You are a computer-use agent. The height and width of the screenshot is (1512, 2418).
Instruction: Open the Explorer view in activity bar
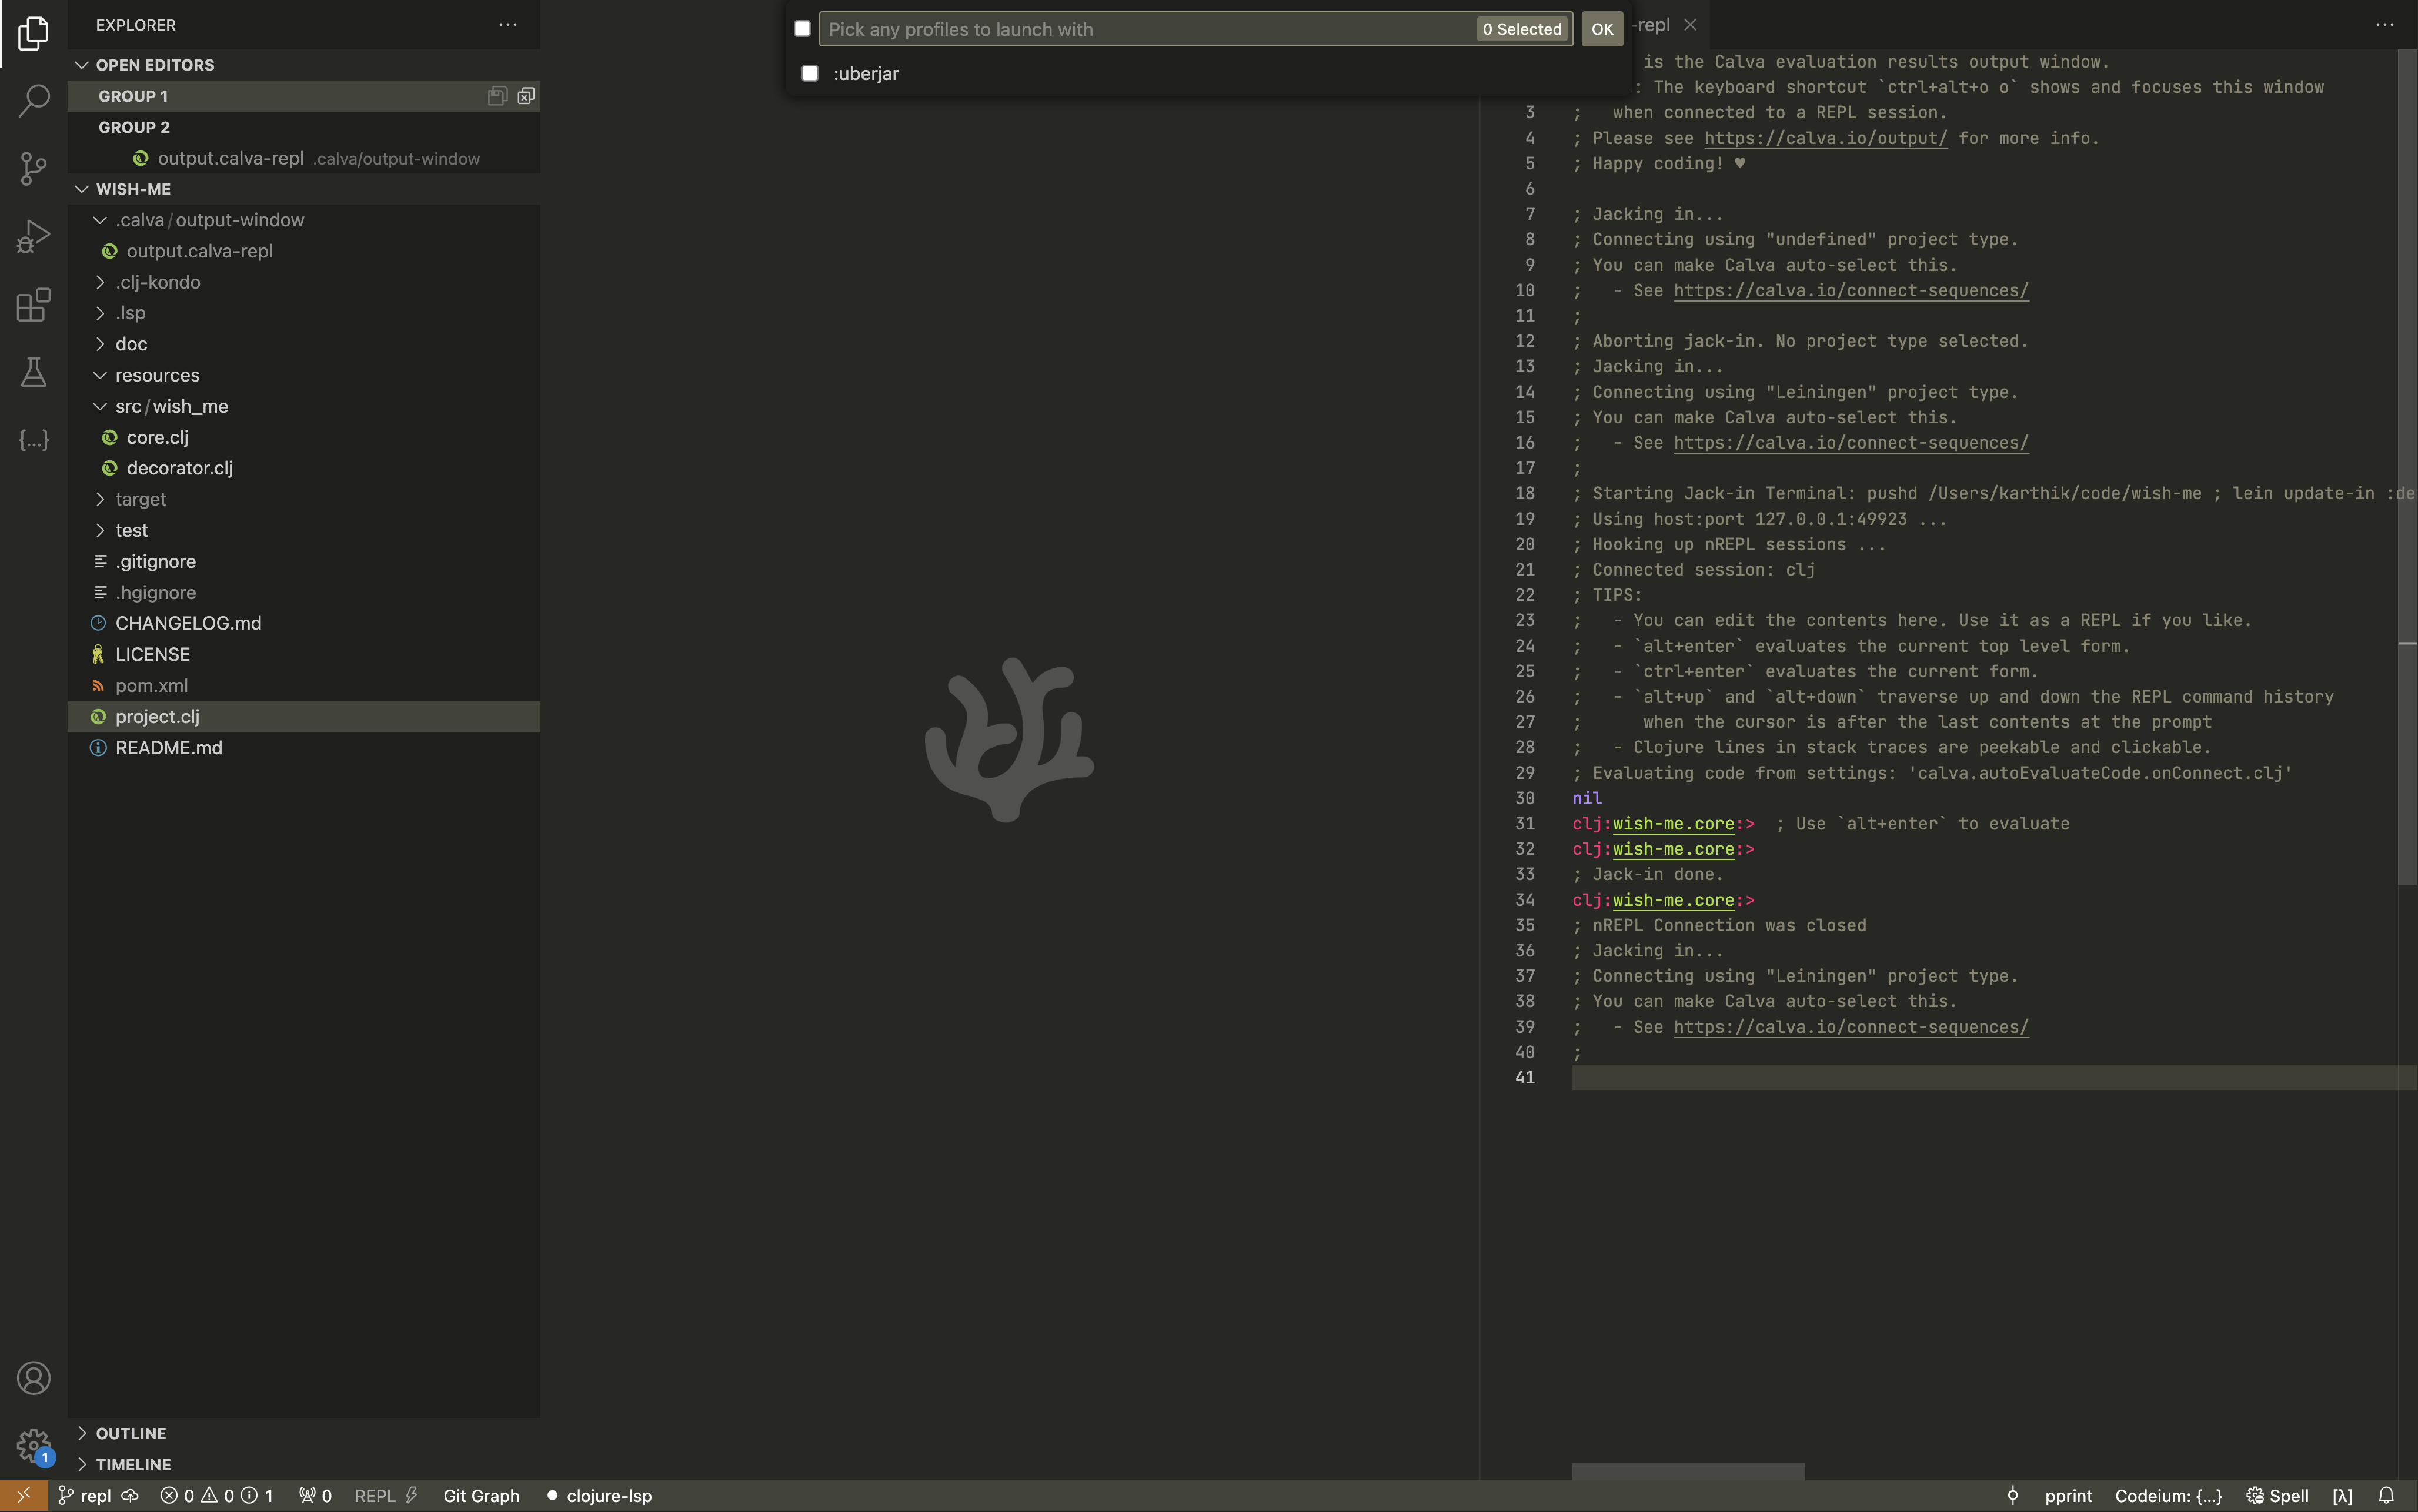click(x=33, y=33)
